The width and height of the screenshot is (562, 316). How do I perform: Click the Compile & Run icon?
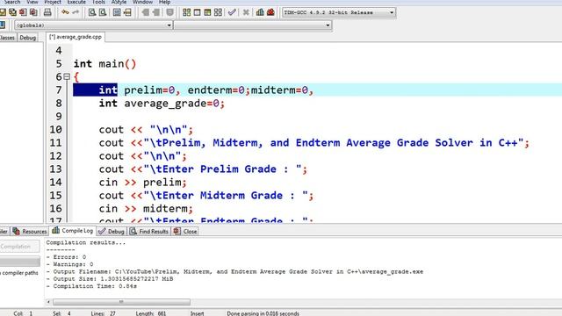[207, 12]
